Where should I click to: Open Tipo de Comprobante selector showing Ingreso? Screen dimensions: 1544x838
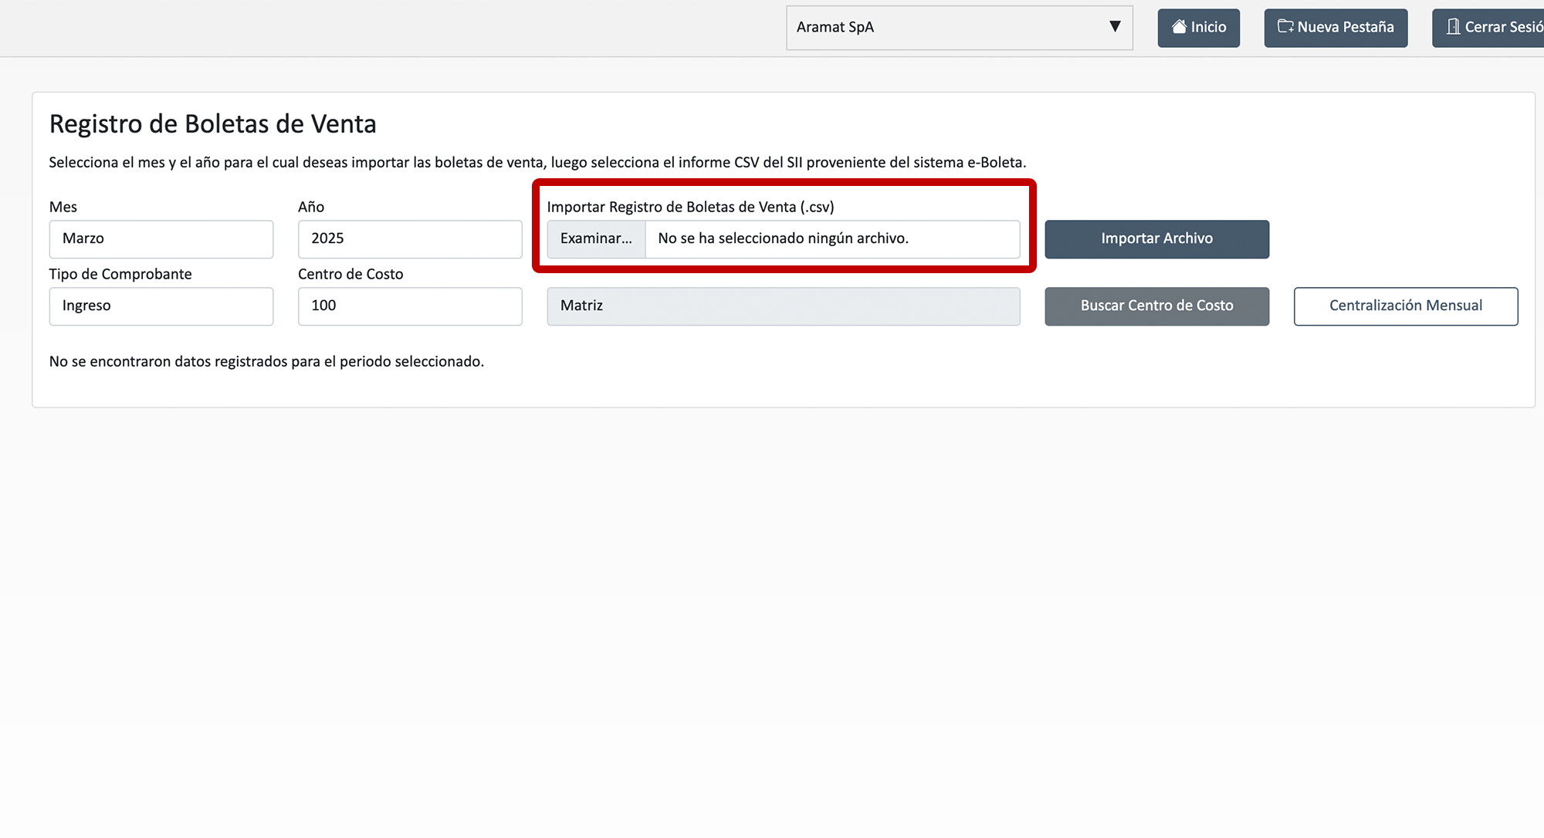tap(161, 306)
